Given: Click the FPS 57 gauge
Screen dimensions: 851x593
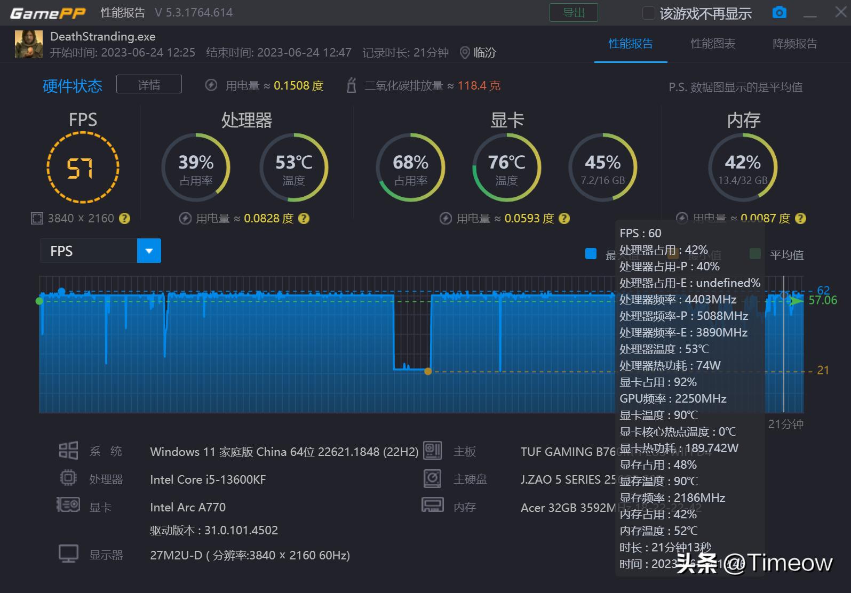Looking at the screenshot, I should pyautogui.click(x=83, y=167).
